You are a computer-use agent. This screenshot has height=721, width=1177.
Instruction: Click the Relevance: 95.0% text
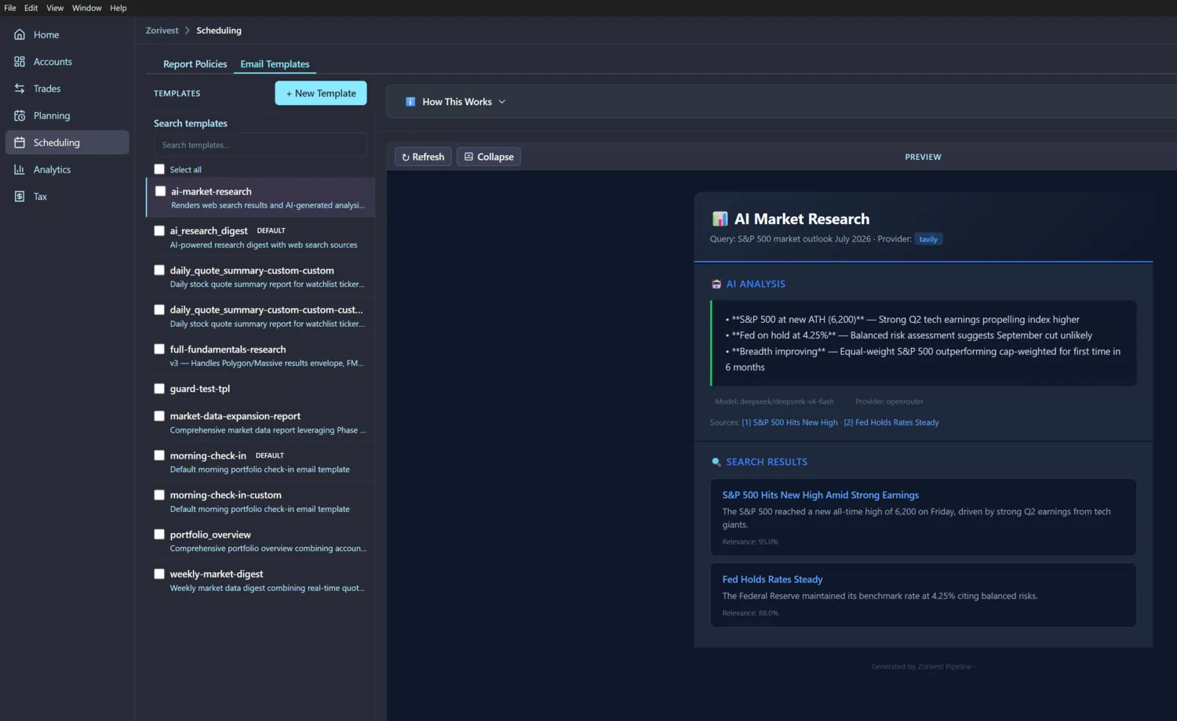click(x=750, y=542)
